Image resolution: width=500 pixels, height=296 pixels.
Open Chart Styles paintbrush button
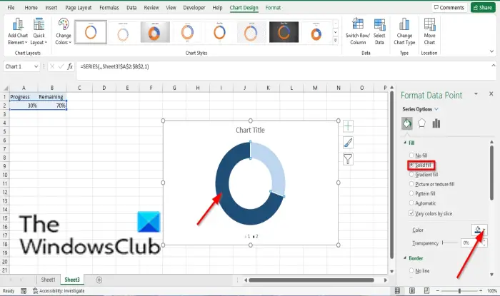[348, 143]
